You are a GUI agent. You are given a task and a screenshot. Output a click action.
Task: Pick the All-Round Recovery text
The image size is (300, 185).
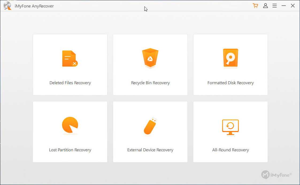tap(230, 150)
